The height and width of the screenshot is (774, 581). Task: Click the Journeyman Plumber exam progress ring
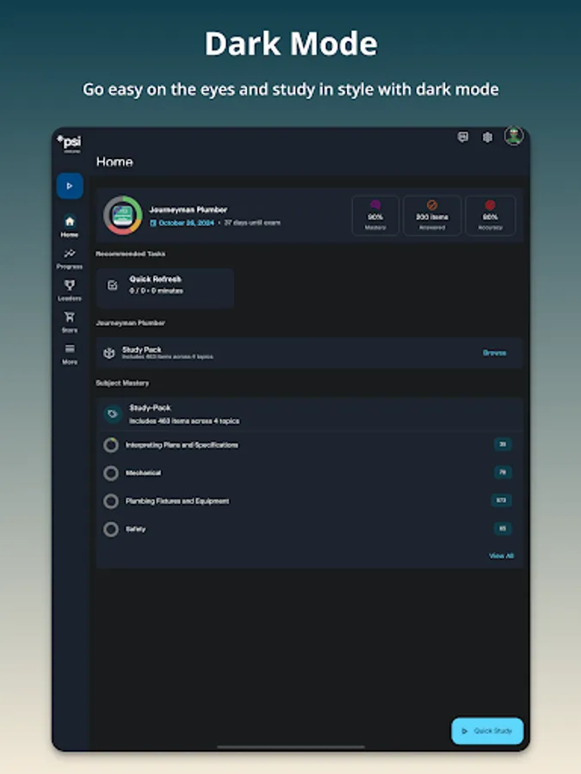[x=122, y=215]
